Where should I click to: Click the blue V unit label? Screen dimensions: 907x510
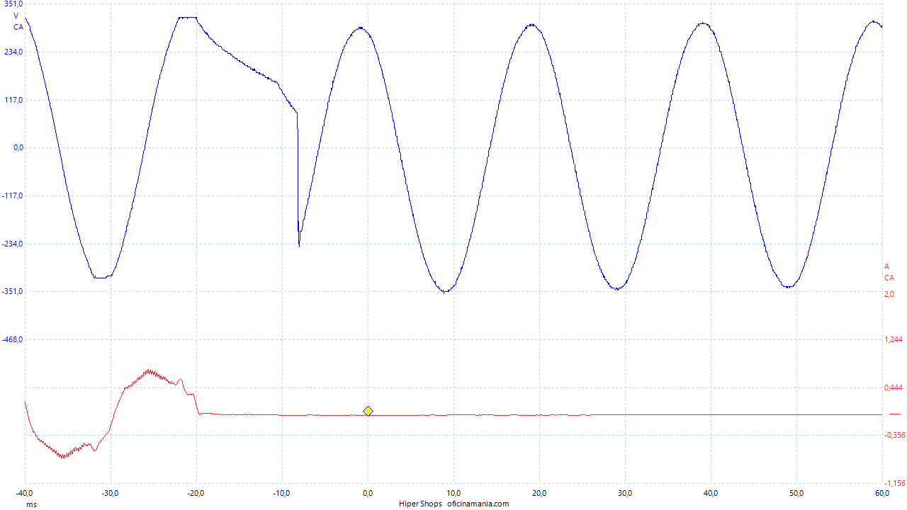click(16, 16)
